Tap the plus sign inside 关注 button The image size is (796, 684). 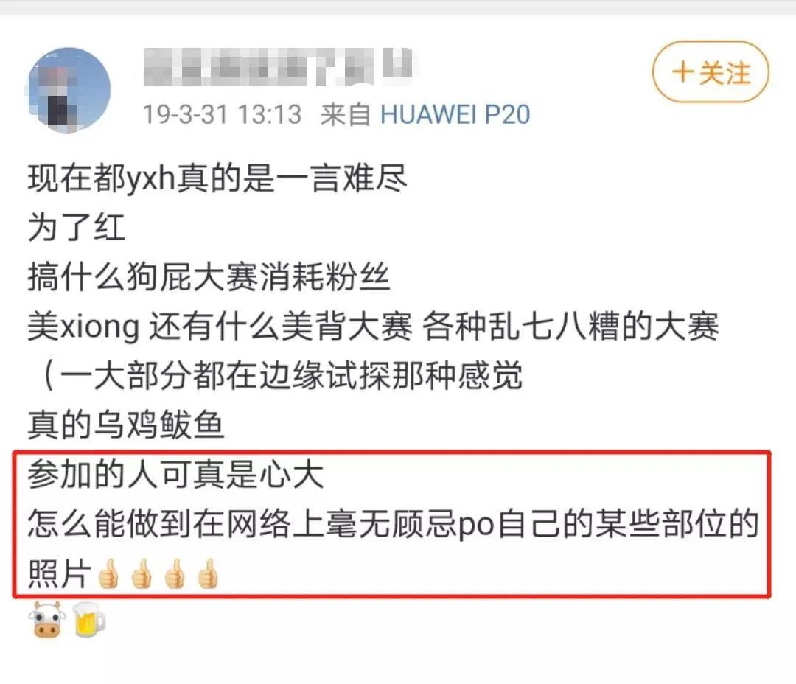click(682, 72)
